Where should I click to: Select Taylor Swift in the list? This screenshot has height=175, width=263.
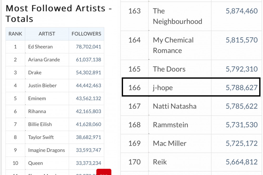tap(41, 137)
